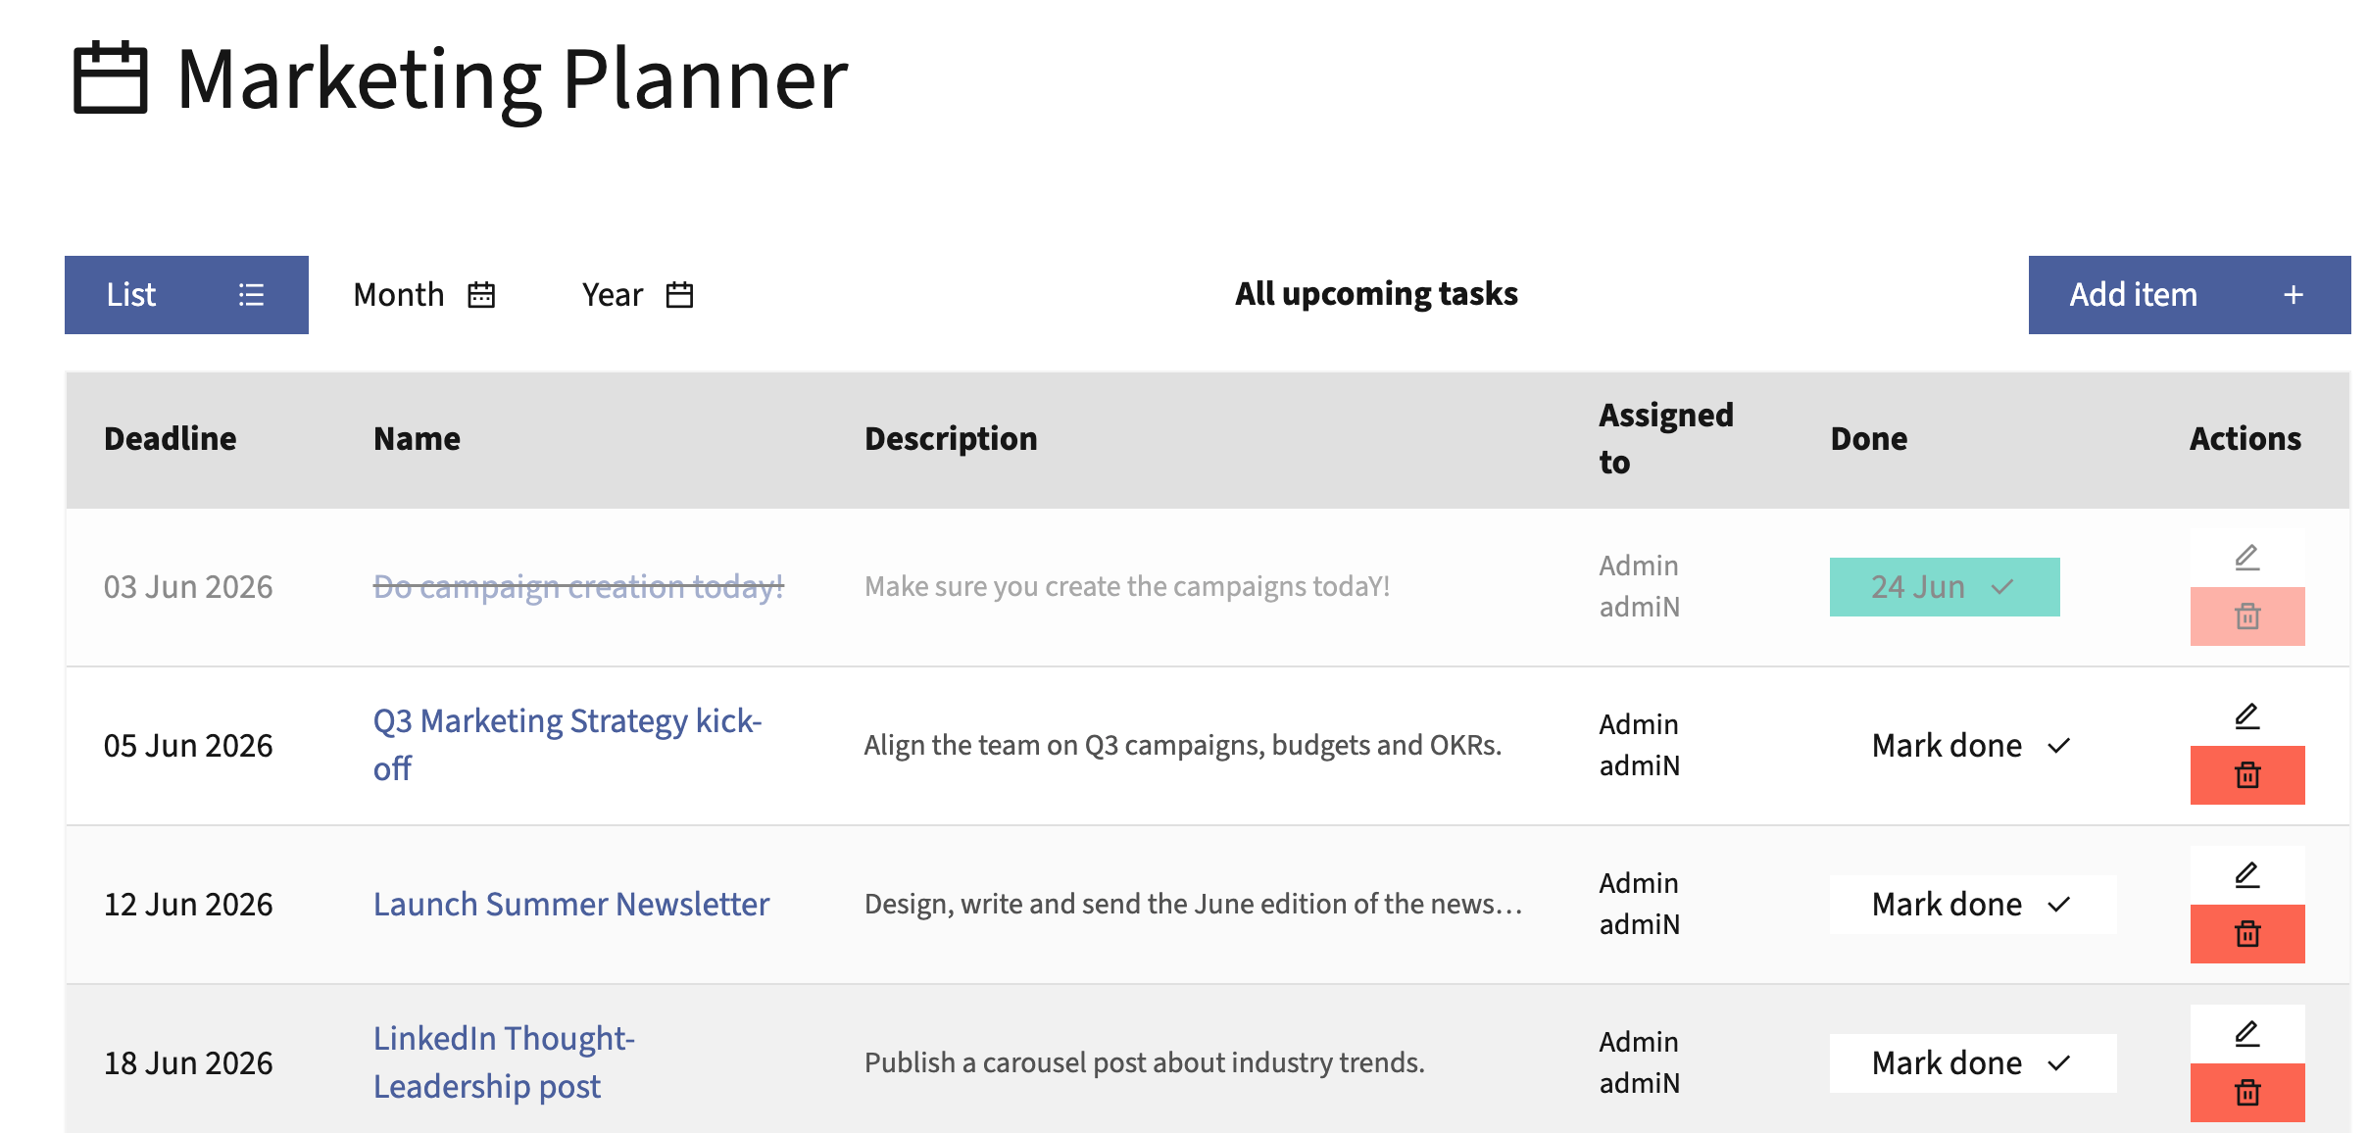Viewport: 2368px width, 1133px height.
Task: Click Admin admiN in the 18 Jun row
Action: click(1640, 1062)
